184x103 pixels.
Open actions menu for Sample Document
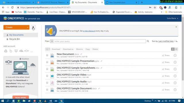[x=175, y=90]
